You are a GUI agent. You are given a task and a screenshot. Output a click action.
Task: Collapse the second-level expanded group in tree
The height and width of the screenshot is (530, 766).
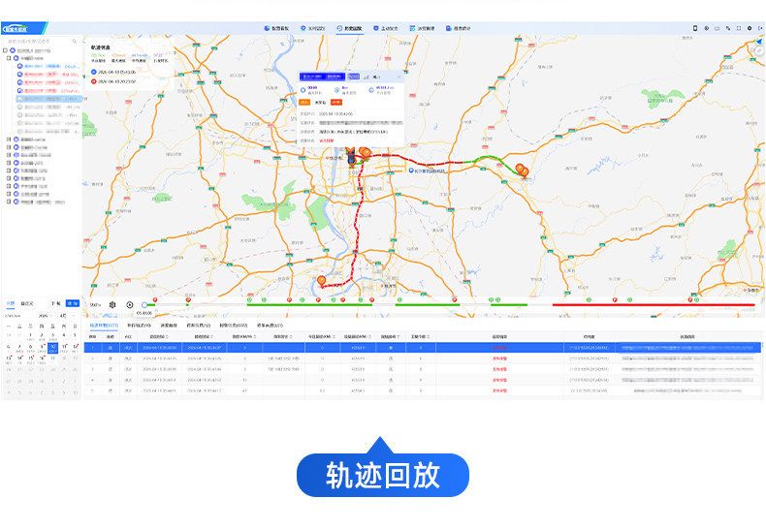point(9,58)
